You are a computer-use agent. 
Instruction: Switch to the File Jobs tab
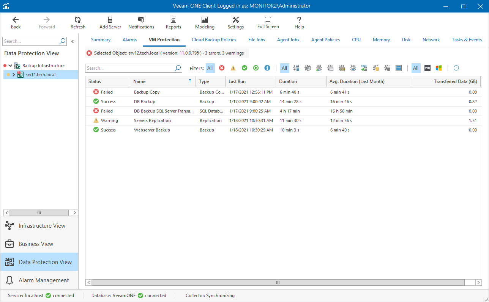click(257, 40)
